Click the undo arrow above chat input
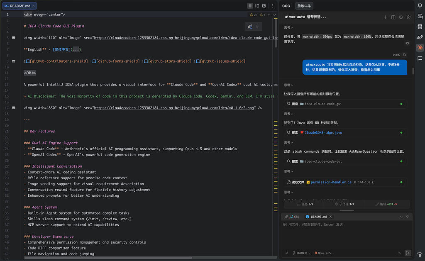The height and width of the screenshot is (261, 425). point(407,217)
